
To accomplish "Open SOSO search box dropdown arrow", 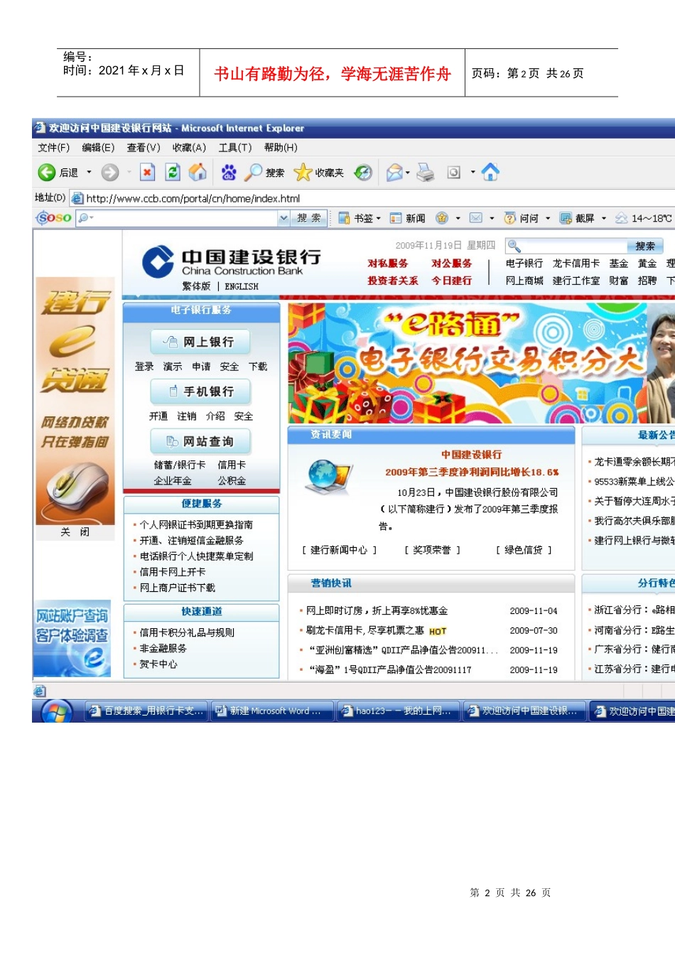I will 284,218.
